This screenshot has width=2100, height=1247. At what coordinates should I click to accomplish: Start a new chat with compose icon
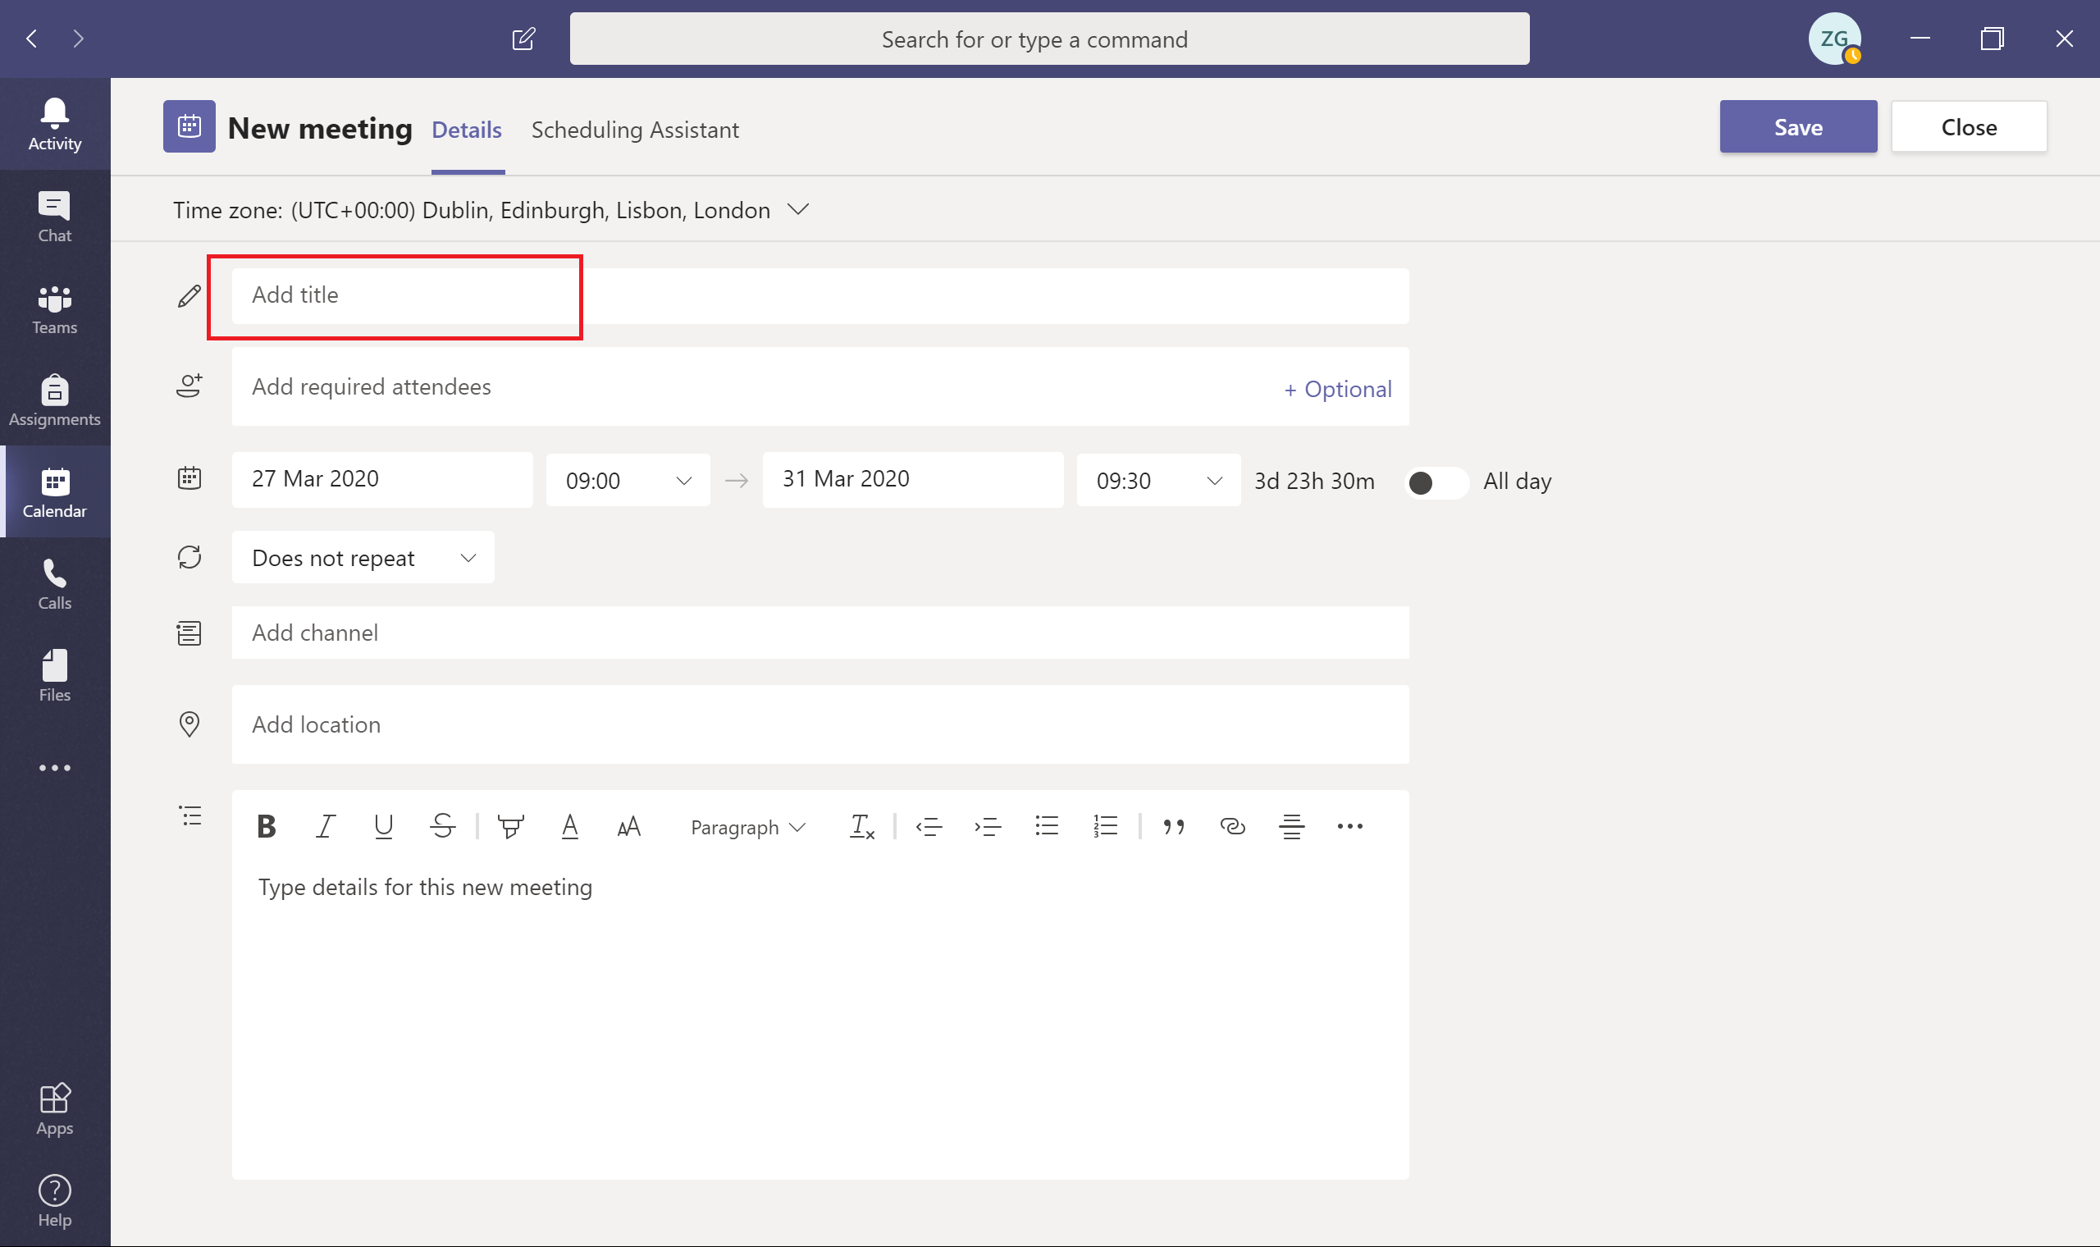[x=523, y=39]
